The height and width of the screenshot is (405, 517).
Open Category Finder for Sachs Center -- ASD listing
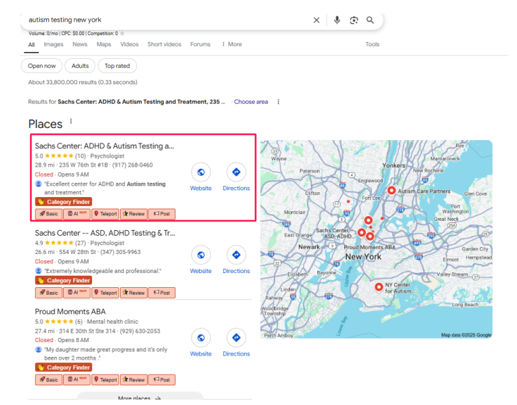[x=64, y=280]
